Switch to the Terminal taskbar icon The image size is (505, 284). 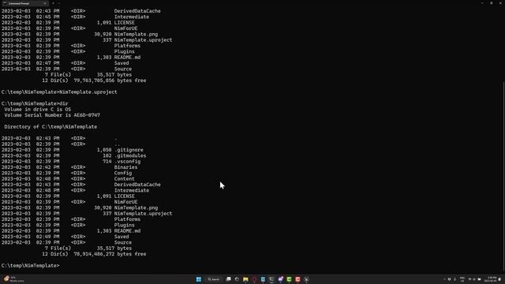tap(271, 279)
